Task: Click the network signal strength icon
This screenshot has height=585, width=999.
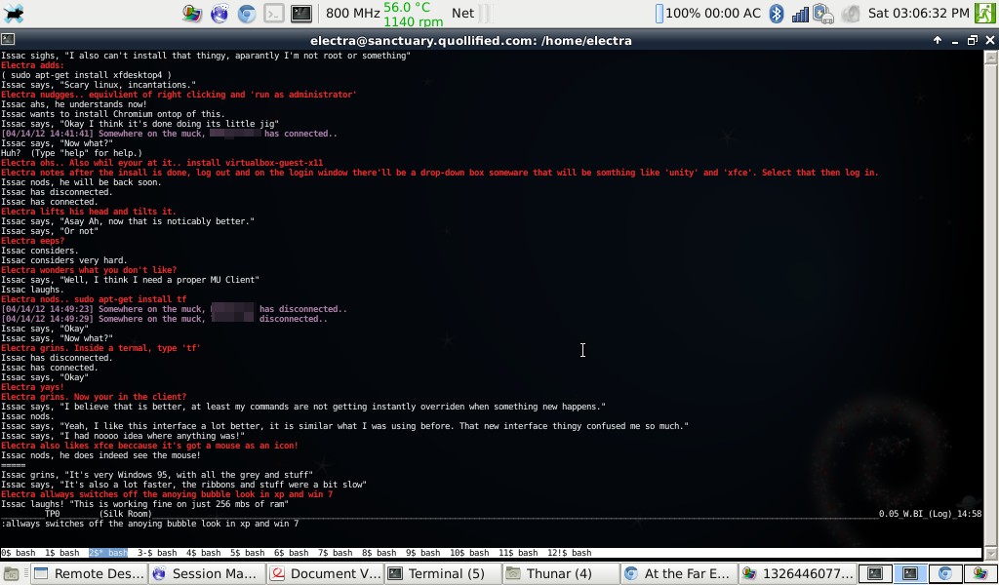Action: click(x=801, y=13)
